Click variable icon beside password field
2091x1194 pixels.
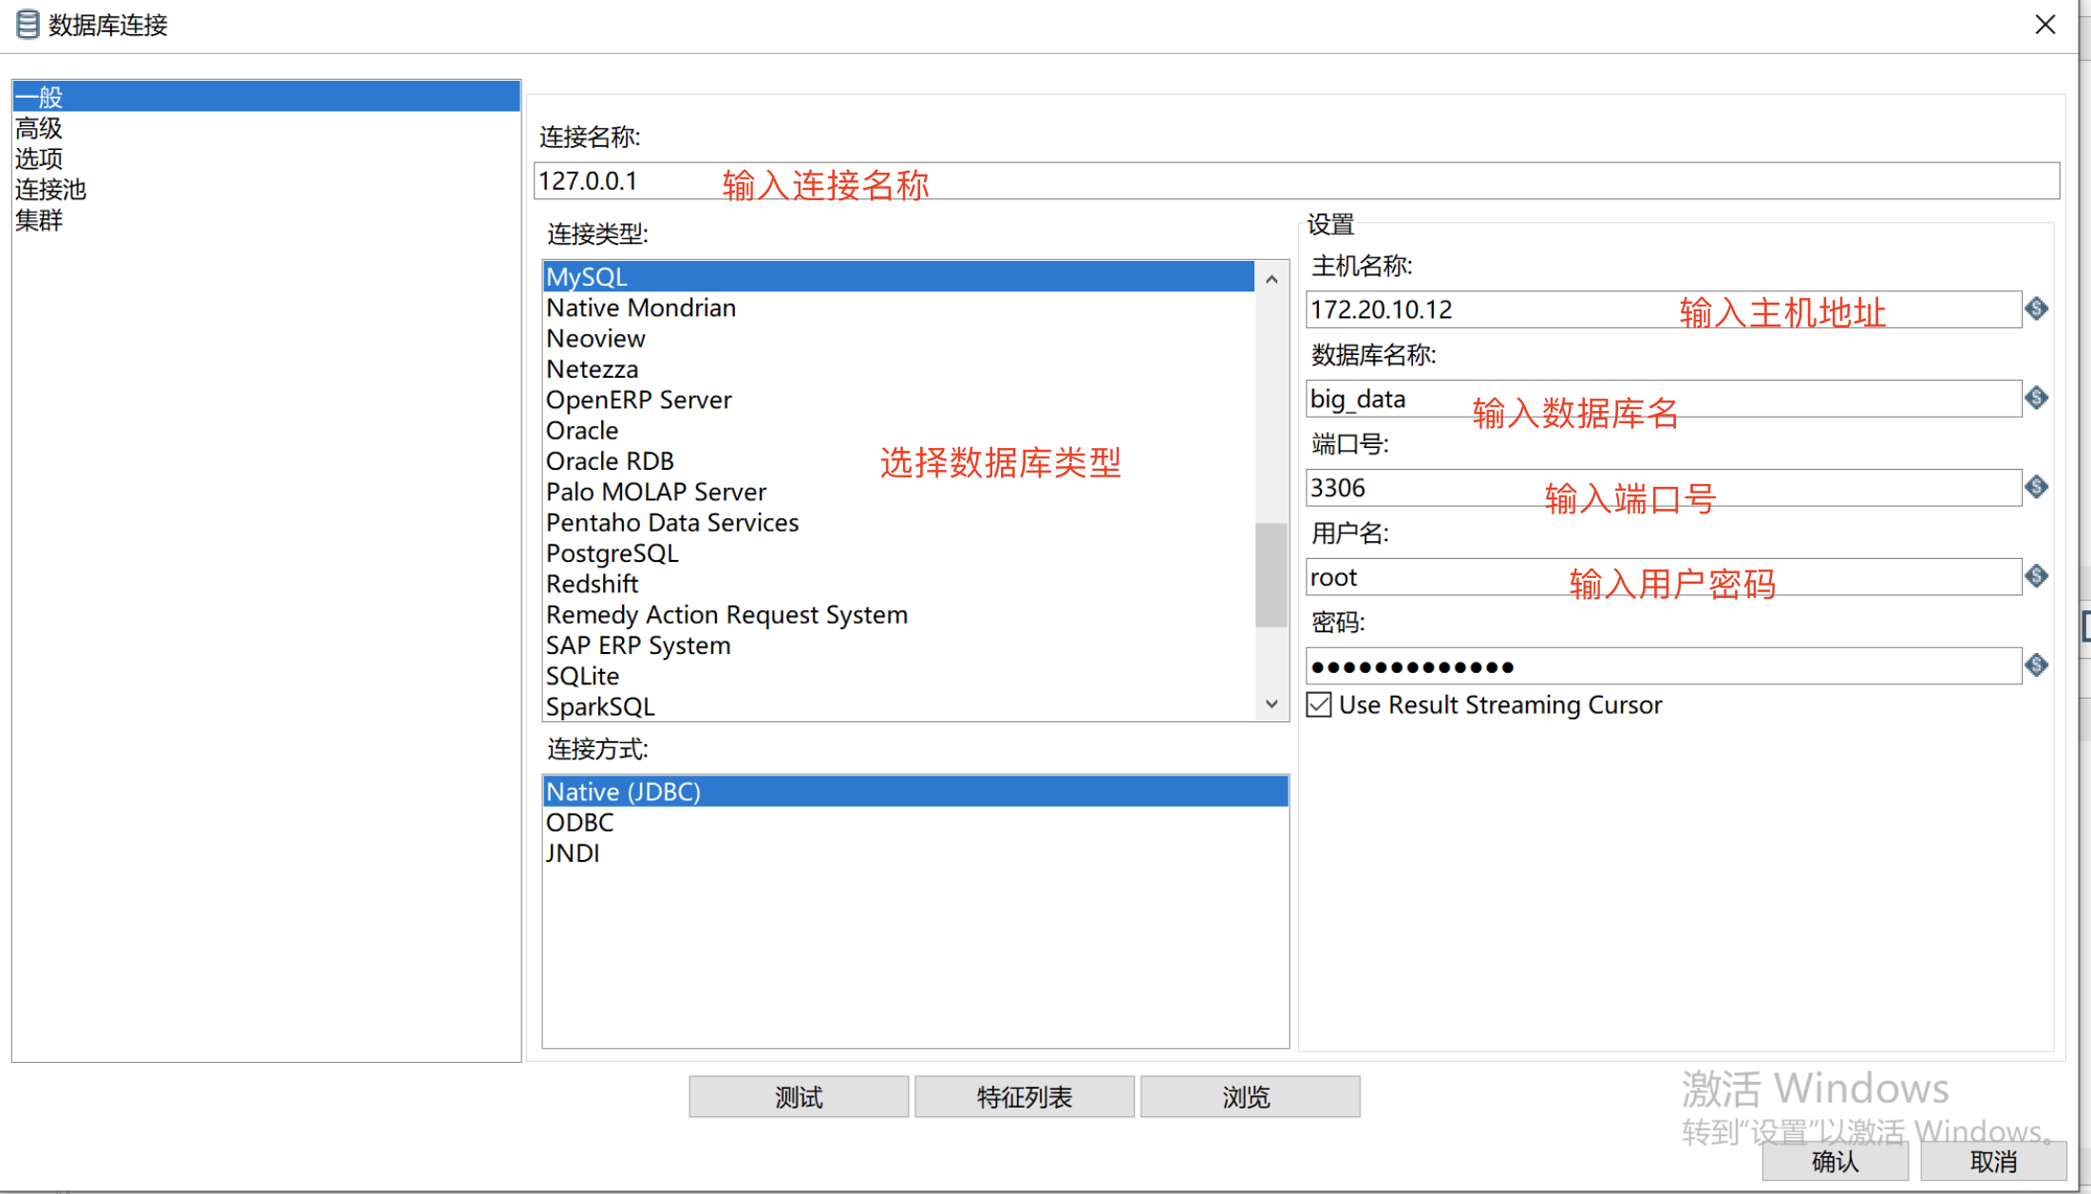pyautogui.click(x=2036, y=665)
